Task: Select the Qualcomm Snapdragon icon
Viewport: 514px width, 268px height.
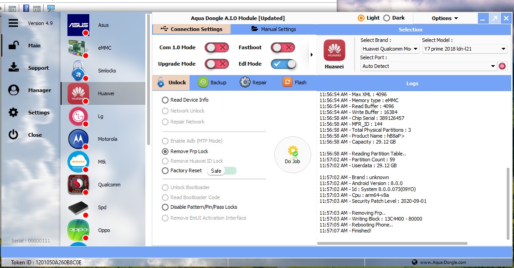Action: point(78,185)
